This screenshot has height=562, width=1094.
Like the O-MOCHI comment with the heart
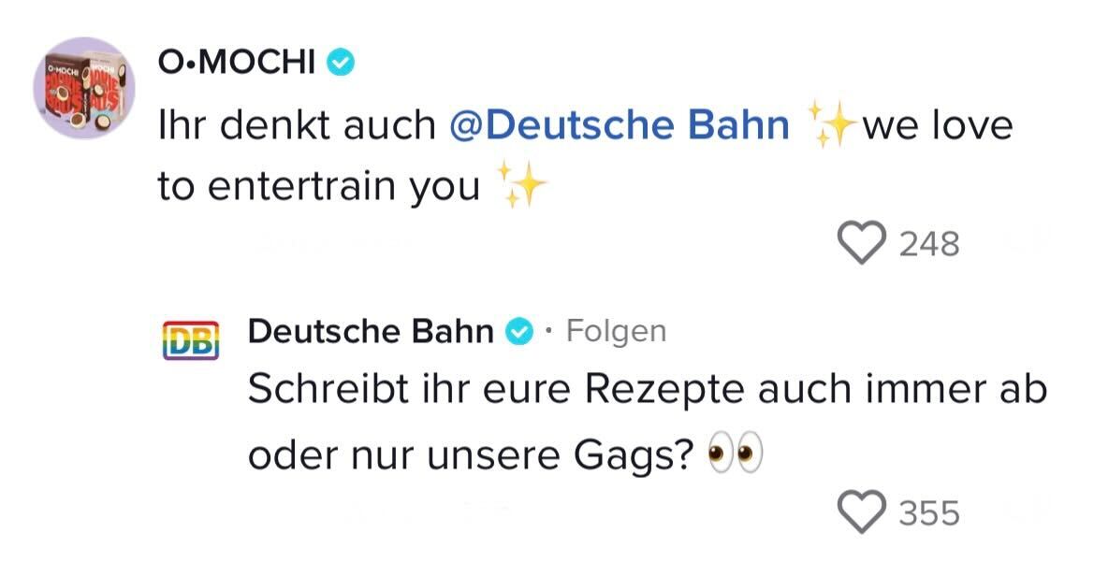(x=860, y=244)
